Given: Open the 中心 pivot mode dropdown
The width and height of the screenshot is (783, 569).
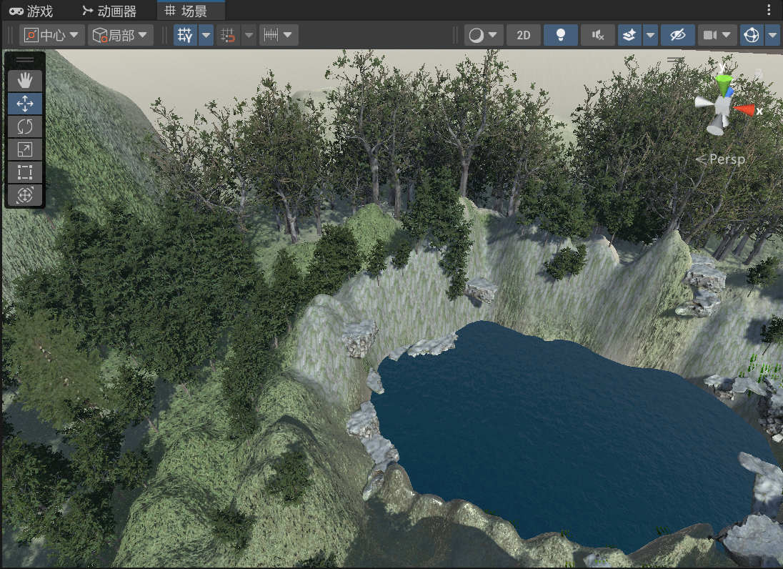Looking at the screenshot, I should tap(51, 35).
